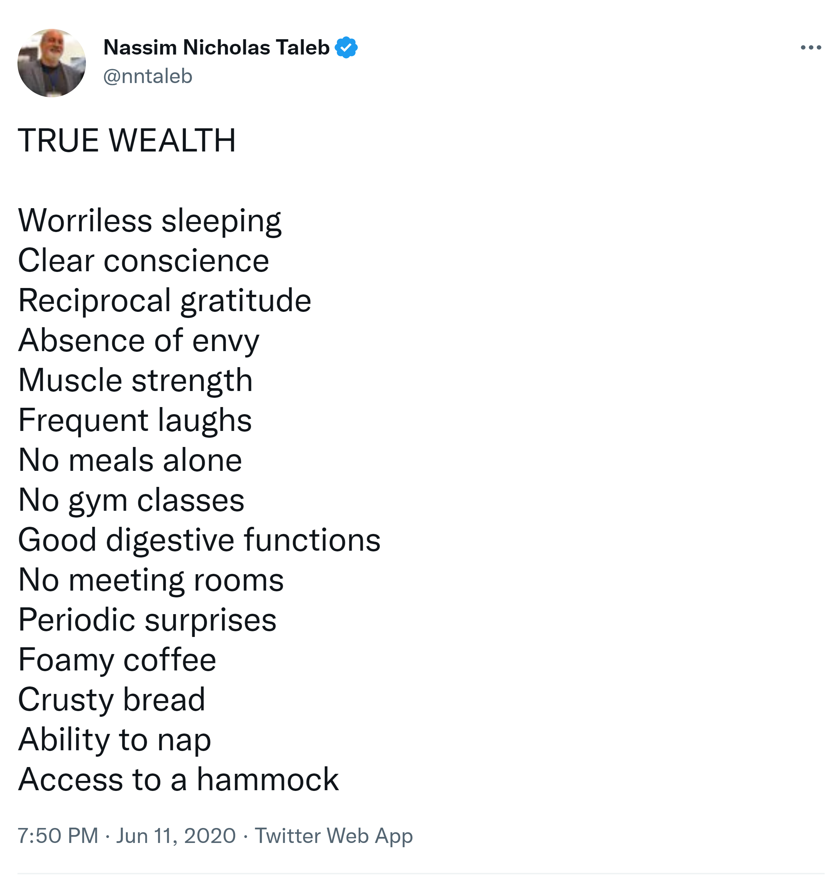Click the "Good digestive functions" line
This screenshot has height=890, width=840.
click(199, 540)
